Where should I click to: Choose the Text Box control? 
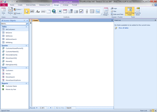click(32, 11)
